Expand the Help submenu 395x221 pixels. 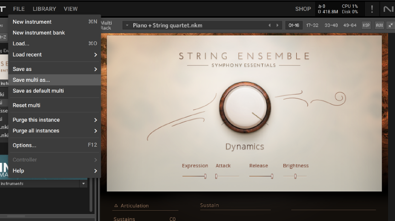point(55,171)
